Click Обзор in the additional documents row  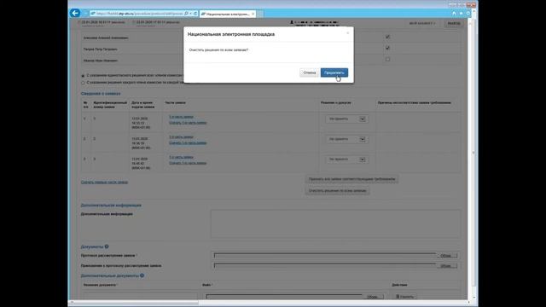(372, 297)
